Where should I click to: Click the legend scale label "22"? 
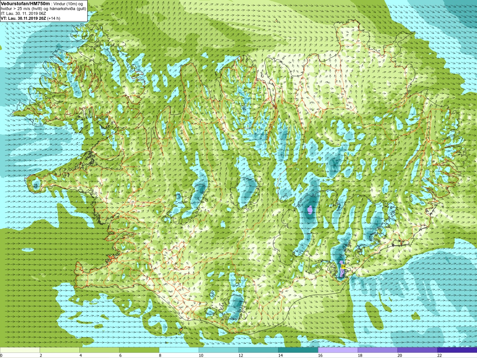pyautogui.click(x=439, y=355)
